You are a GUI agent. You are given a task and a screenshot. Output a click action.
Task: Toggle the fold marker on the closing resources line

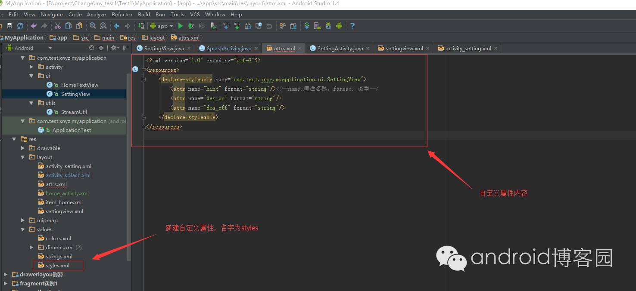click(x=144, y=126)
